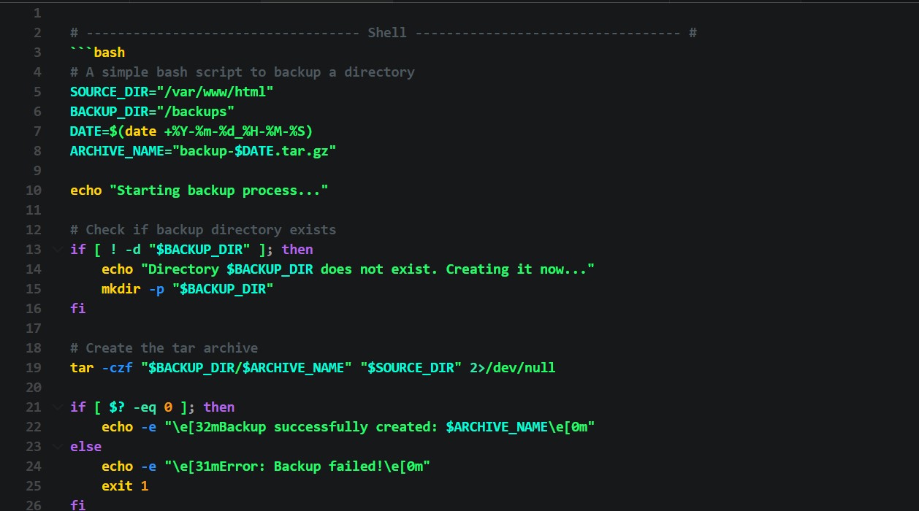Collapse the else block fold at line 23

pyautogui.click(x=57, y=447)
